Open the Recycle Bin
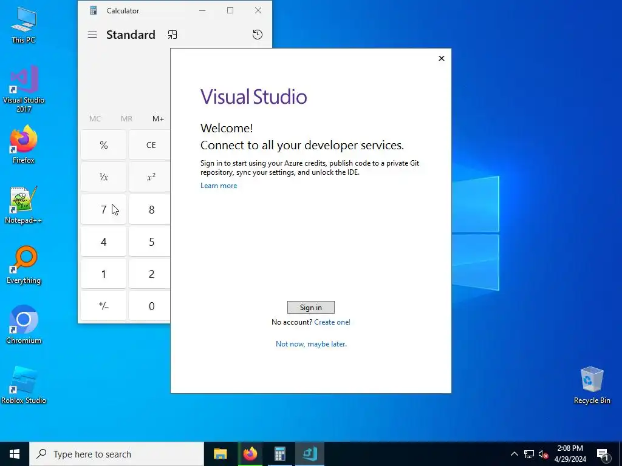The width and height of the screenshot is (622, 466). click(592, 385)
